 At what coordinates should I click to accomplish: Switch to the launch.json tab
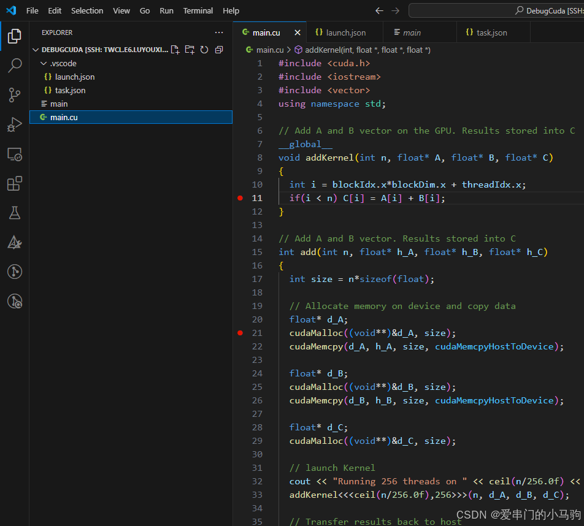tap(345, 32)
